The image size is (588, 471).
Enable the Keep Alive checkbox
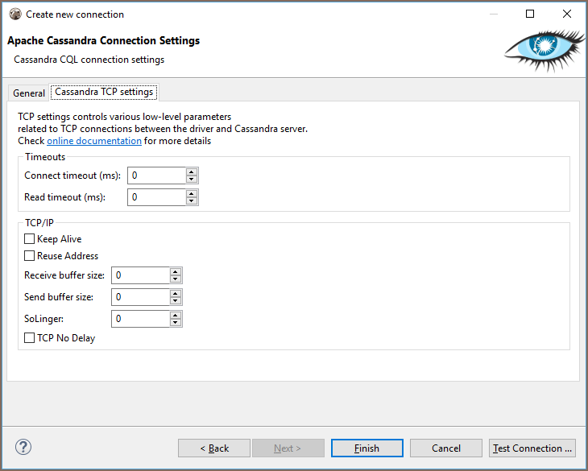tap(30, 239)
